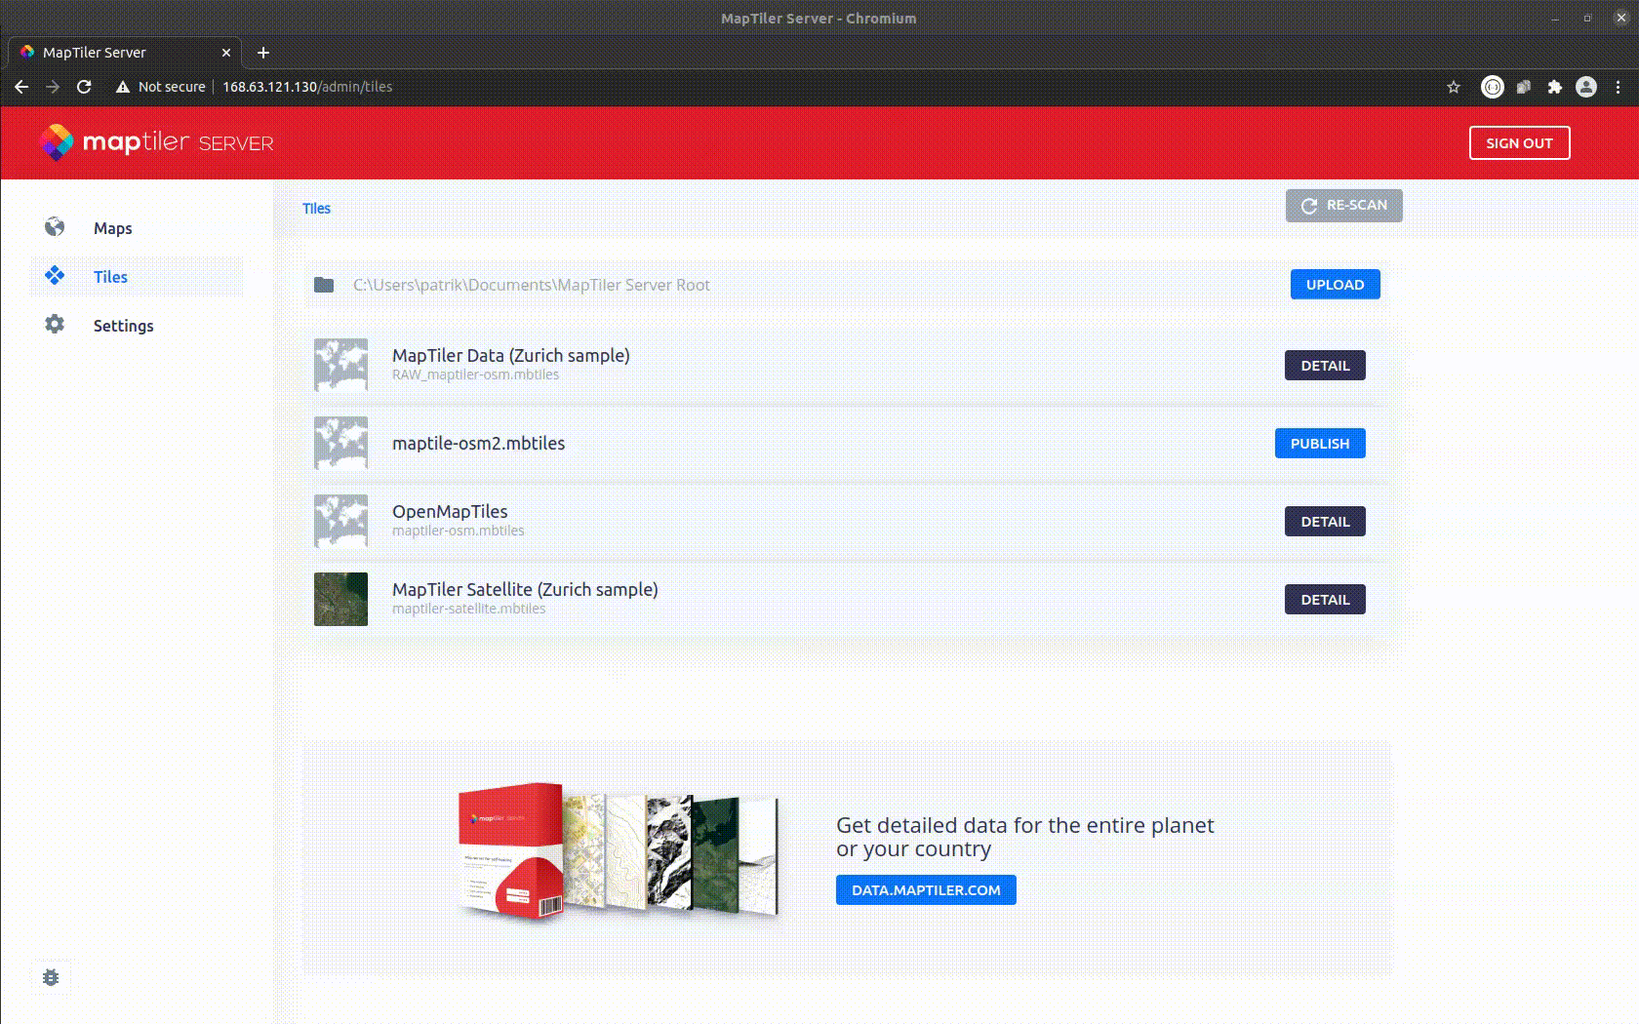Open a new browser tab

click(263, 53)
